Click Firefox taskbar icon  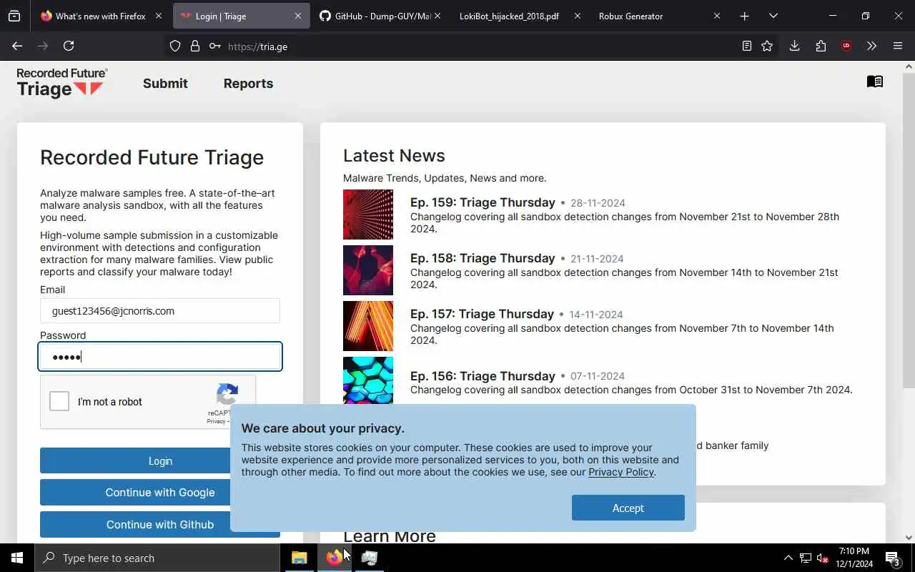(x=334, y=558)
